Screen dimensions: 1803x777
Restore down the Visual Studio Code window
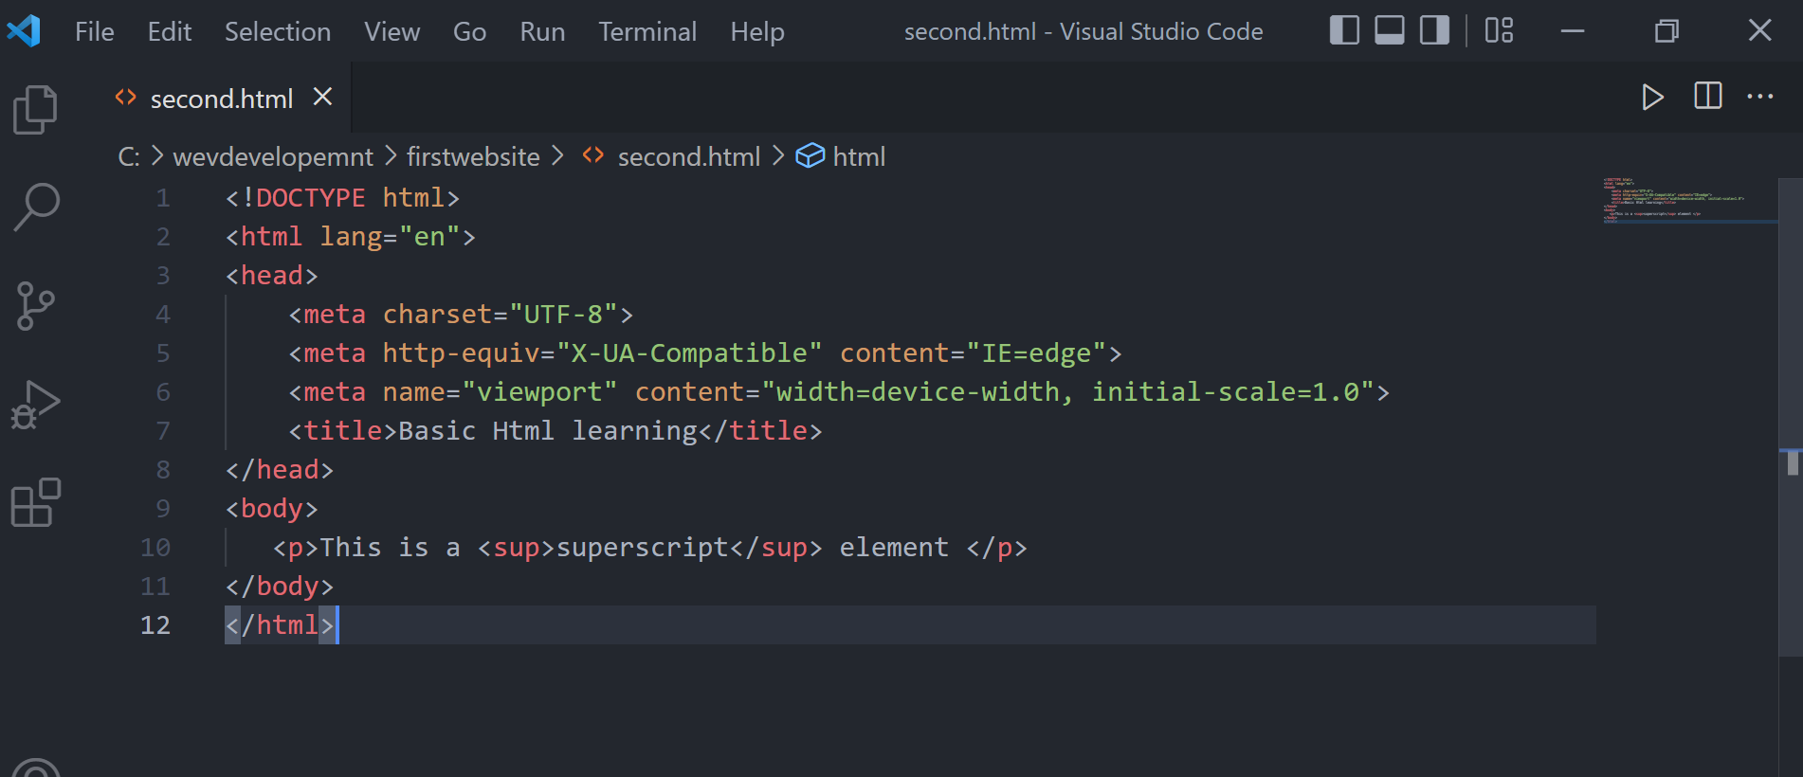[1666, 30]
